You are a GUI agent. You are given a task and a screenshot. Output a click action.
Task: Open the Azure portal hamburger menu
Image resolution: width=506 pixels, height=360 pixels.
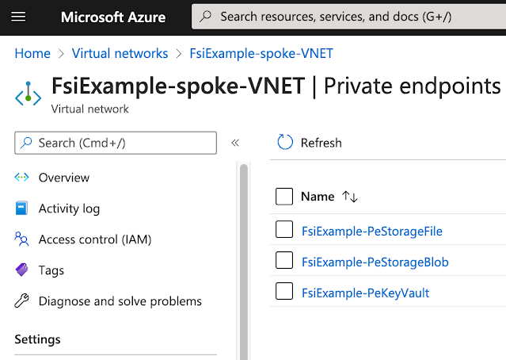point(19,16)
